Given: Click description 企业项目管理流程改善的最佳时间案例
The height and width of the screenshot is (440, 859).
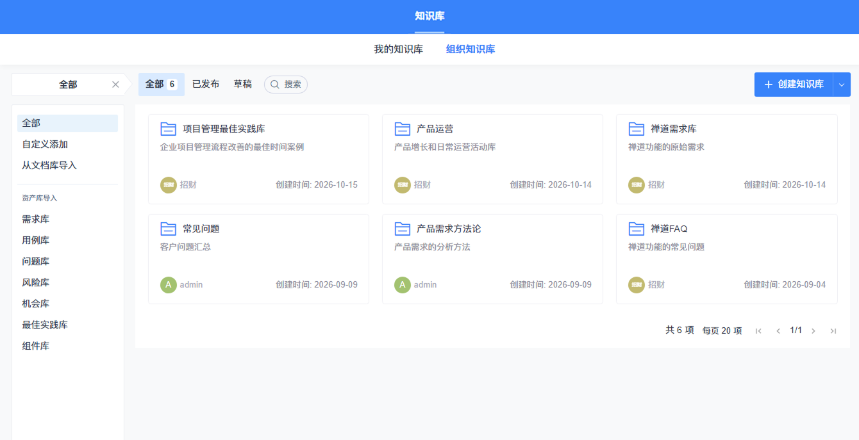Looking at the screenshot, I should coord(232,147).
